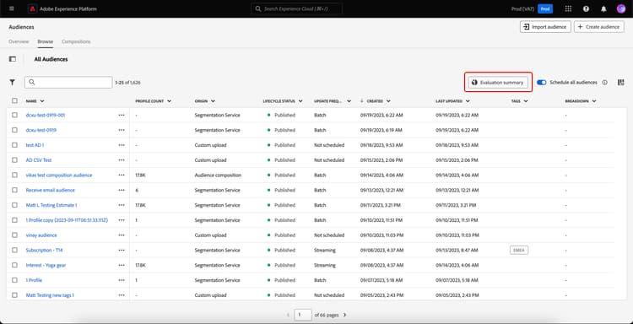Image resolution: width=633 pixels, height=324 pixels.
Task: Toggle the Schedule all audiences switch
Action: (x=541, y=83)
